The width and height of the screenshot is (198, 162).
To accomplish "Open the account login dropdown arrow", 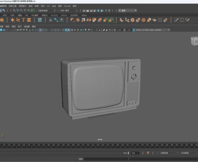I will [x=135, y=10].
